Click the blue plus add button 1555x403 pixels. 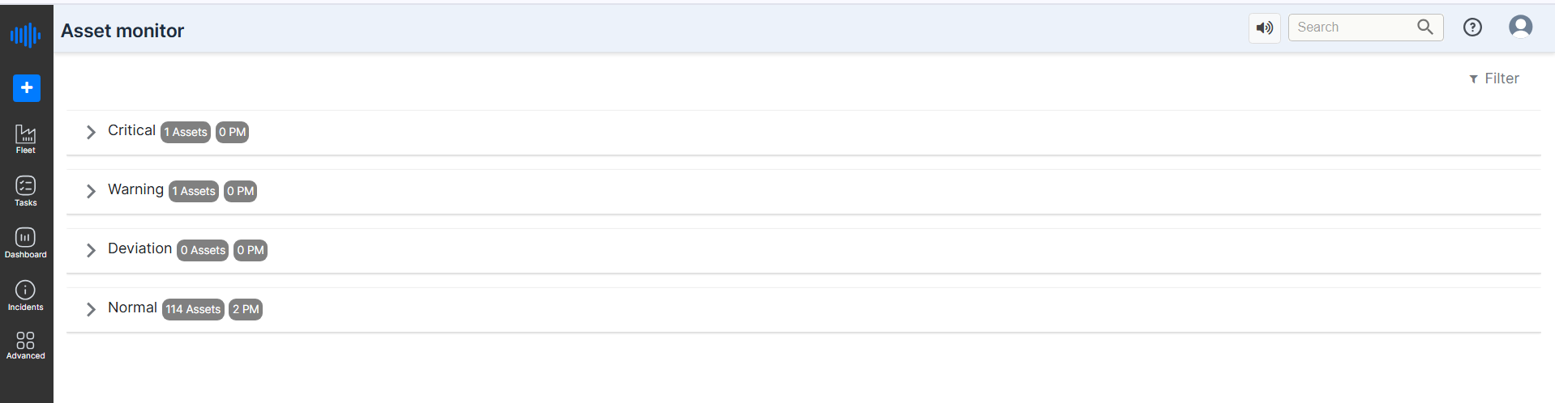point(27,87)
